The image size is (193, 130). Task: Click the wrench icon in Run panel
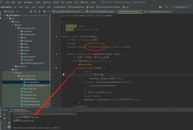tap(5, 118)
